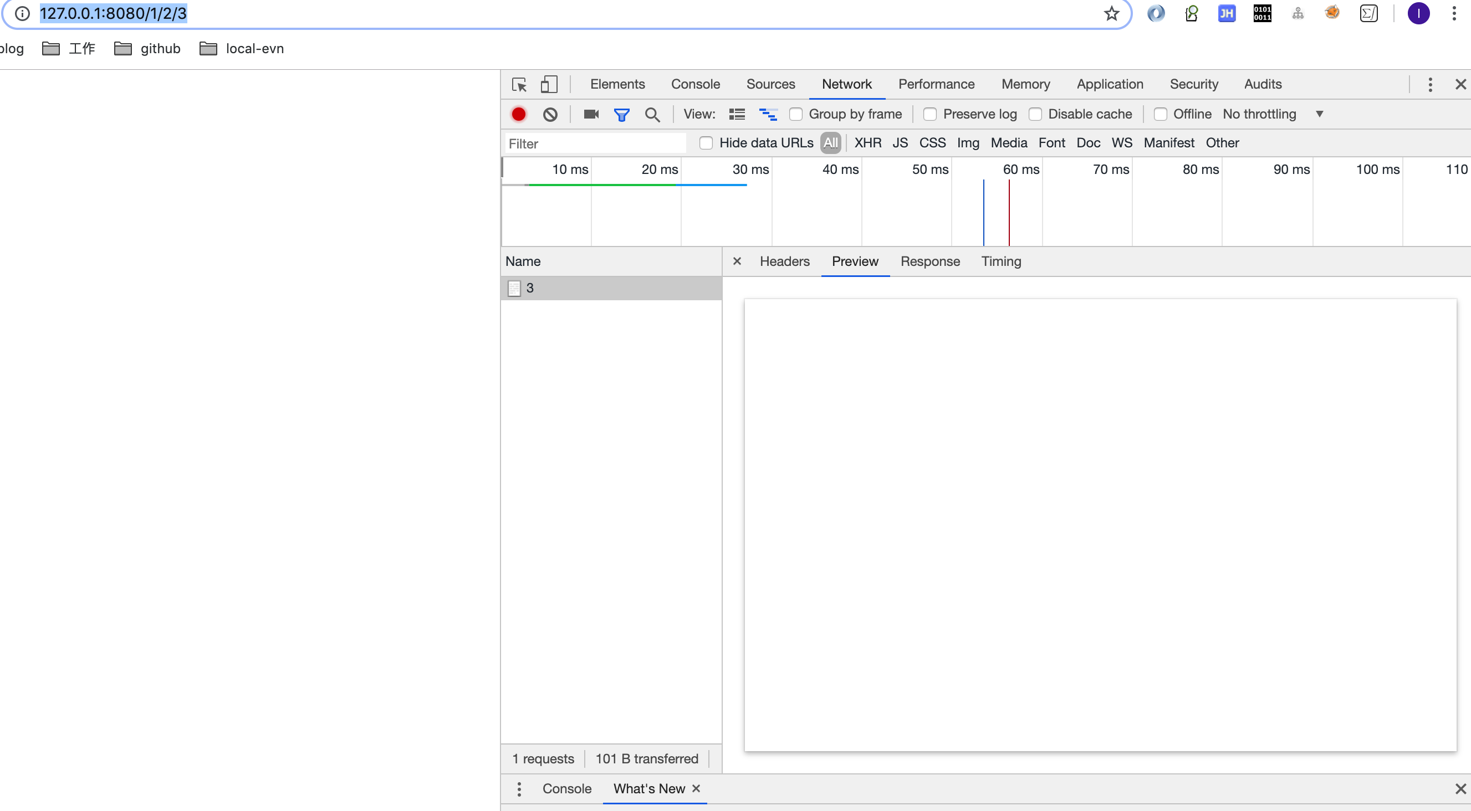Switch to large request rows view icon
Viewport: 1471px width, 811px height.
click(737, 114)
